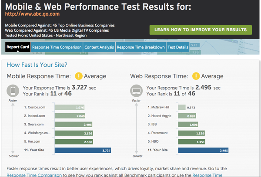This screenshot has height=177, width=261.
Task: Open the Report Card tab
Action: (x=18, y=47)
